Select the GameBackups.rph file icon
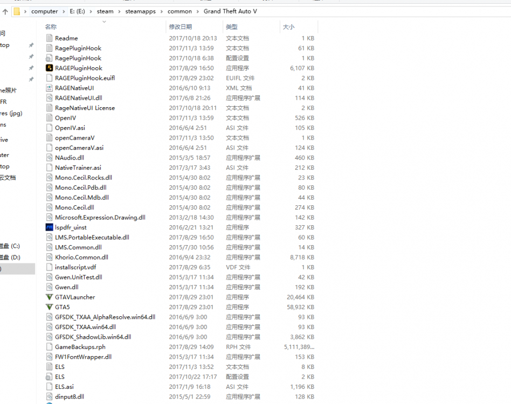Viewport: 511px width, 404px height. (49, 347)
